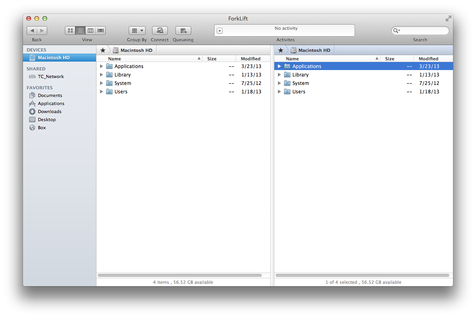Open Desktop favorite in sidebar

[60, 120]
